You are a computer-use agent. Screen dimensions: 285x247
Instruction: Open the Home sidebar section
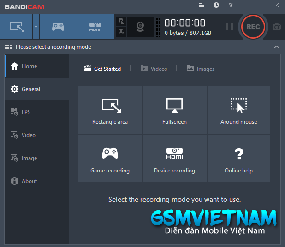pos(37,66)
